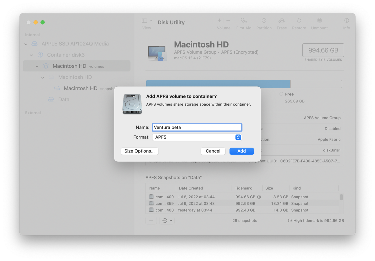This screenshot has height=261, width=375.
Task: Open Size Options in the dialog
Action: point(139,151)
